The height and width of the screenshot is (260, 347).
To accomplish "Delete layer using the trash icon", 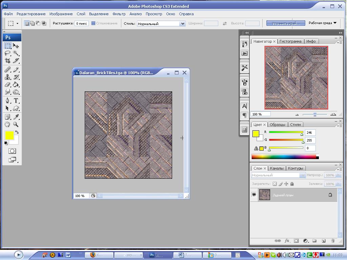I will [332, 241].
